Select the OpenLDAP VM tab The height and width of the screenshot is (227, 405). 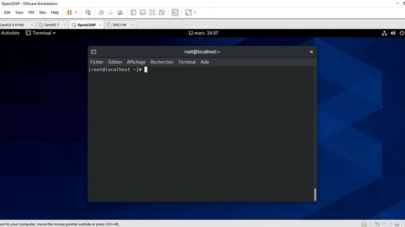(87, 25)
